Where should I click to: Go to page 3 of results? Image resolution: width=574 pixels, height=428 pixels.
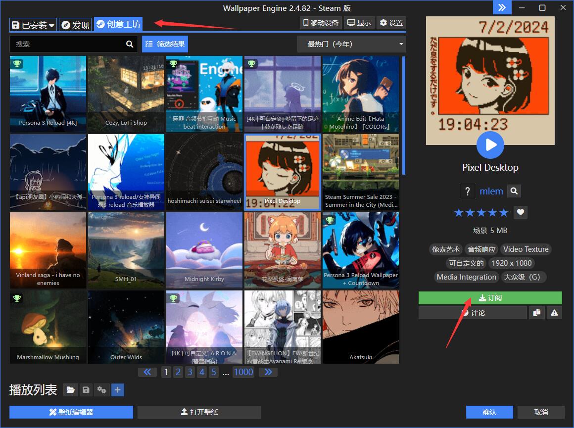[x=190, y=372]
